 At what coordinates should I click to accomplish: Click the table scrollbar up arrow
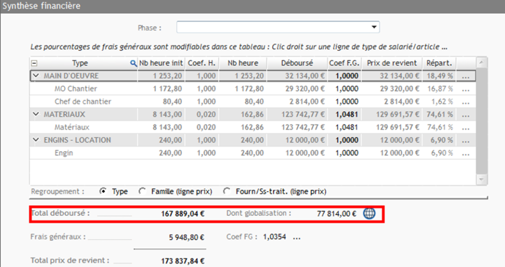point(481,62)
